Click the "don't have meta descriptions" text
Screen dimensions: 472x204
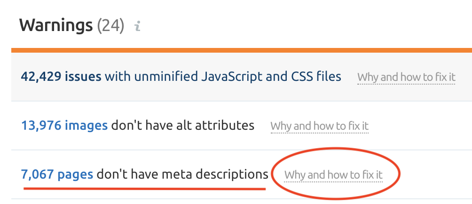pos(182,175)
